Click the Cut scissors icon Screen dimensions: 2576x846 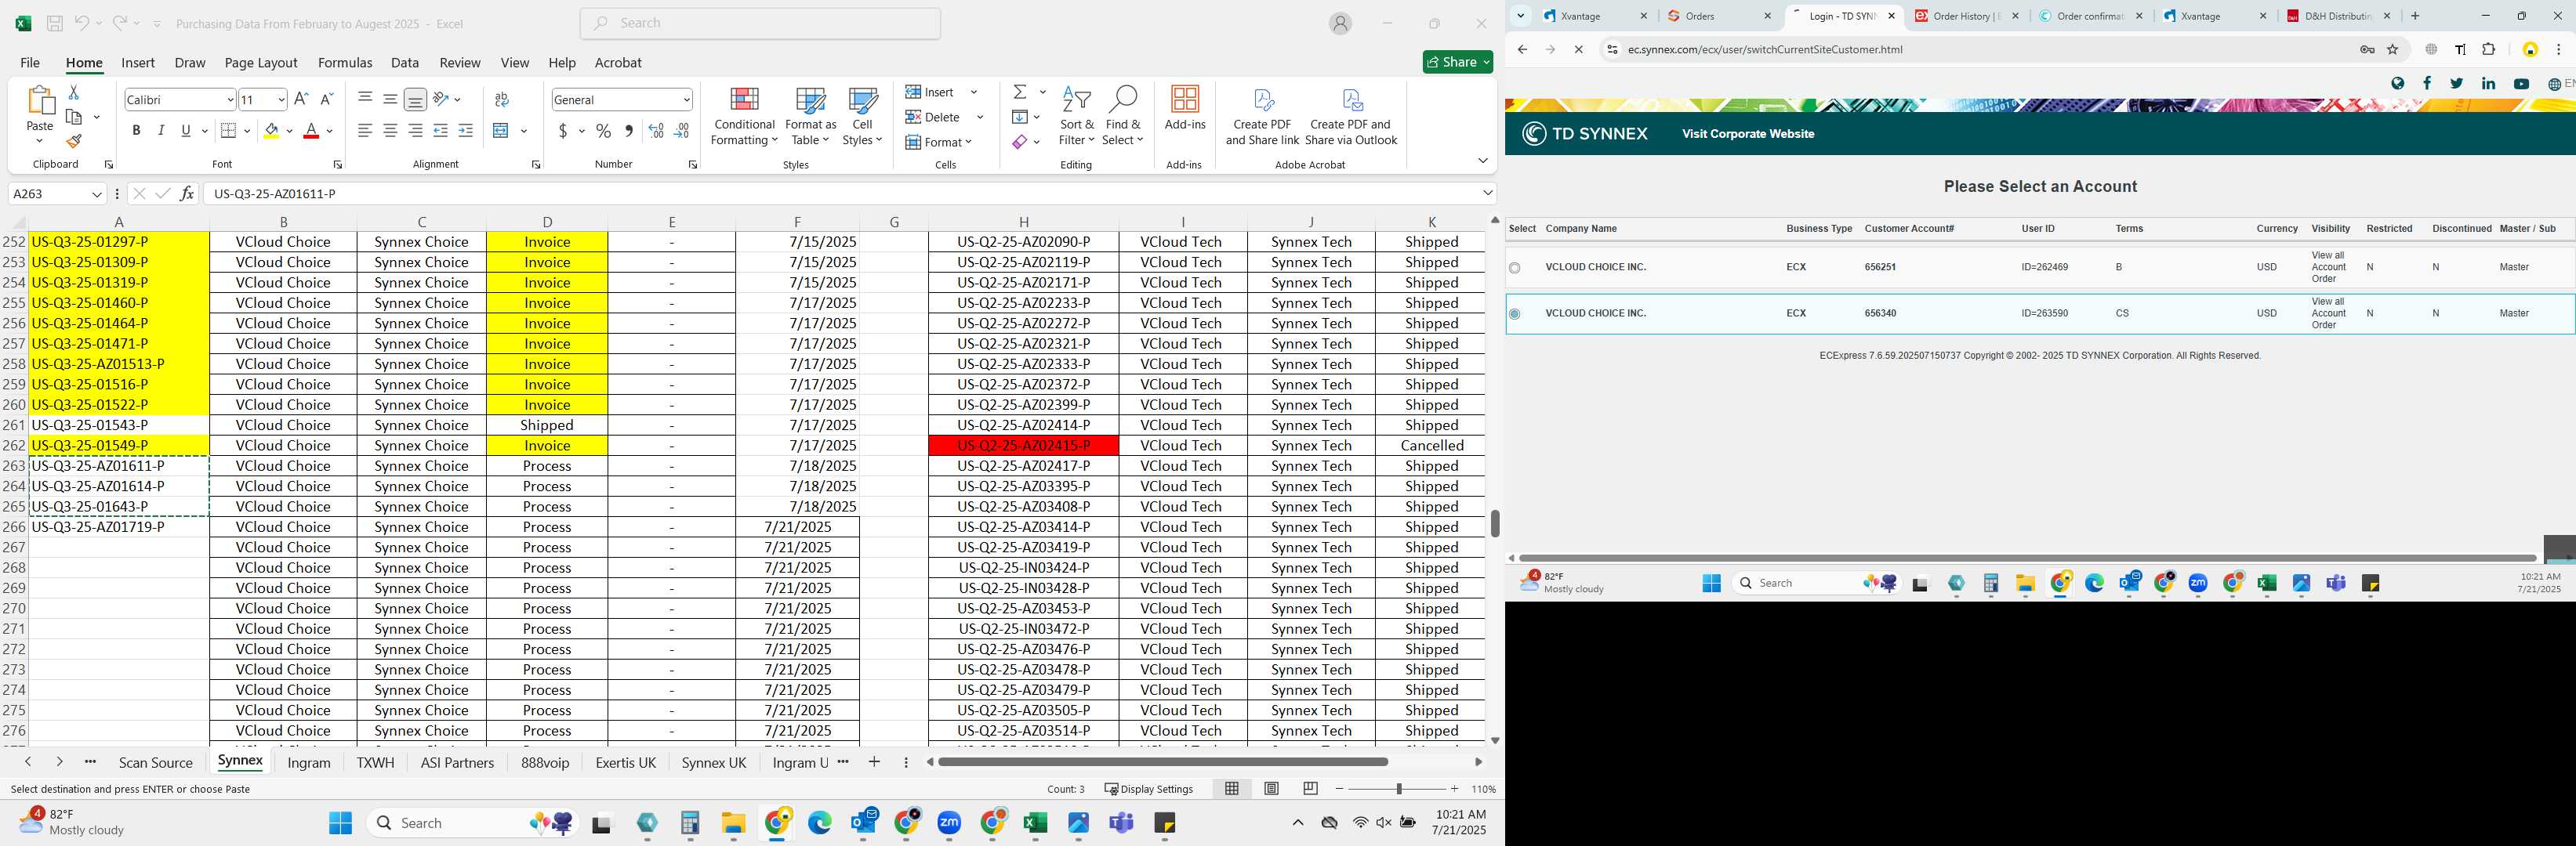click(73, 92)
